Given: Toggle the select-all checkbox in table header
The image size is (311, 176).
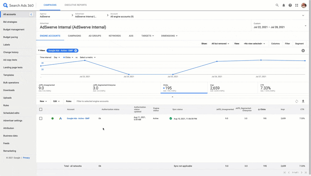Looking at the screenshot, I should [41, 109].
